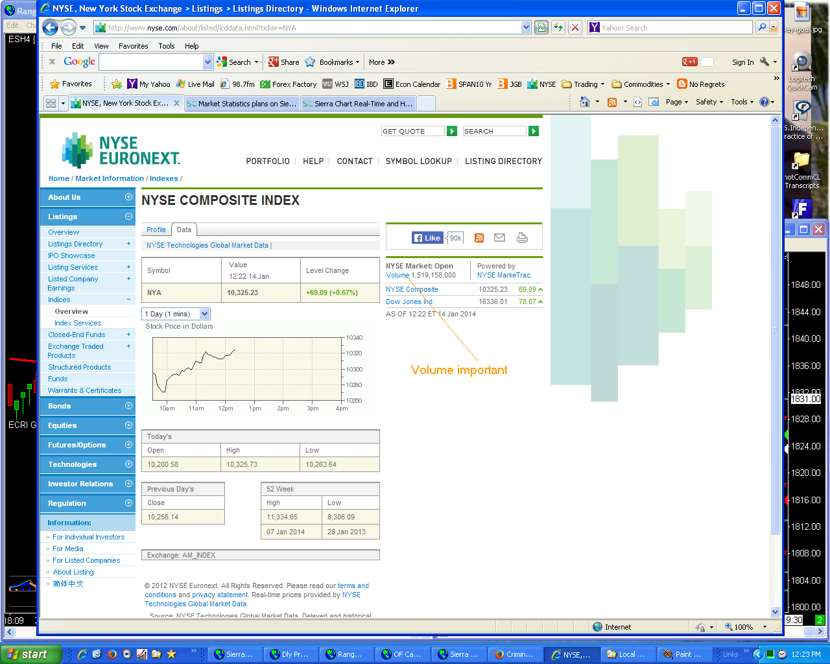Screen dimensions: 830x664
Task: Open the LISTING DIRECTORY link
Action: (x=503, y=161)
